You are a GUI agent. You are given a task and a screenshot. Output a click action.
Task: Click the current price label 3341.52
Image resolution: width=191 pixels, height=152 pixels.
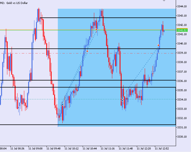[x=182, y=30]
